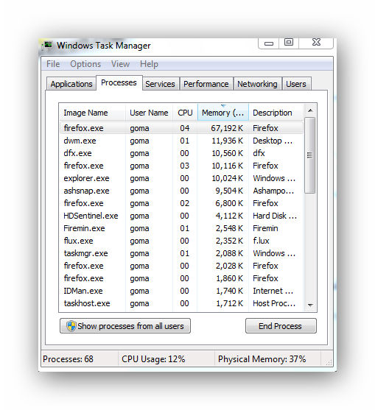Image resolution: width=375 pixels, height=410 pixels.
Task: Select firefox.exe row using 6,800 K
Action: pyautogui.click(x=181, y=203)
